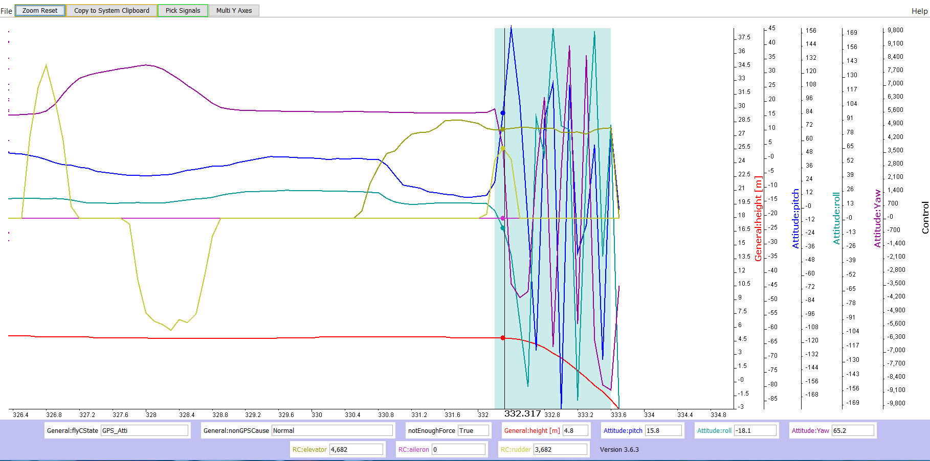The width and height of the screenshot is (930, 461).
Task: Open the File menu
Action: 6,11
